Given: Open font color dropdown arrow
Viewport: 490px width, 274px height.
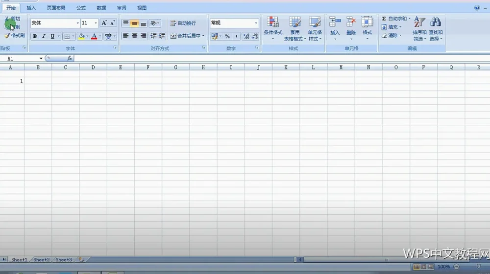Looking at the screenshot, I should (x=100, y=36).
